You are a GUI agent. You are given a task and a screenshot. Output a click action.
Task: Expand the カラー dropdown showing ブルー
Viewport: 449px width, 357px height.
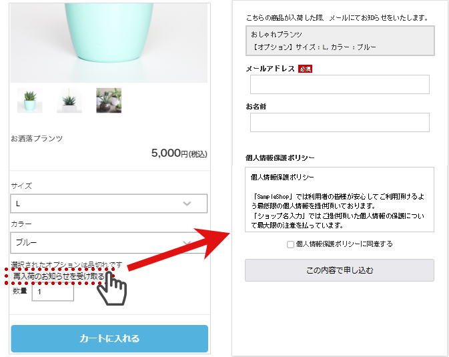click(109, 243)
